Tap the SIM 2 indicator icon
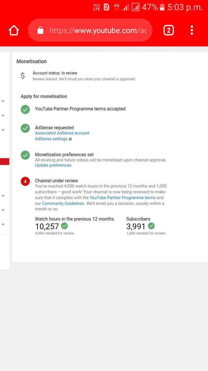Image resolution: width=208 pixels, height=371 pixels. (107, 7)
